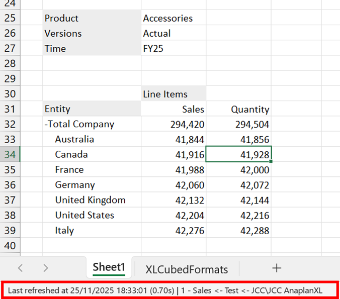The height and width of the screenshot is (299, 340).
Task: Switch to the XLCubedFormats sheet tab
Action: coord(186,269)
